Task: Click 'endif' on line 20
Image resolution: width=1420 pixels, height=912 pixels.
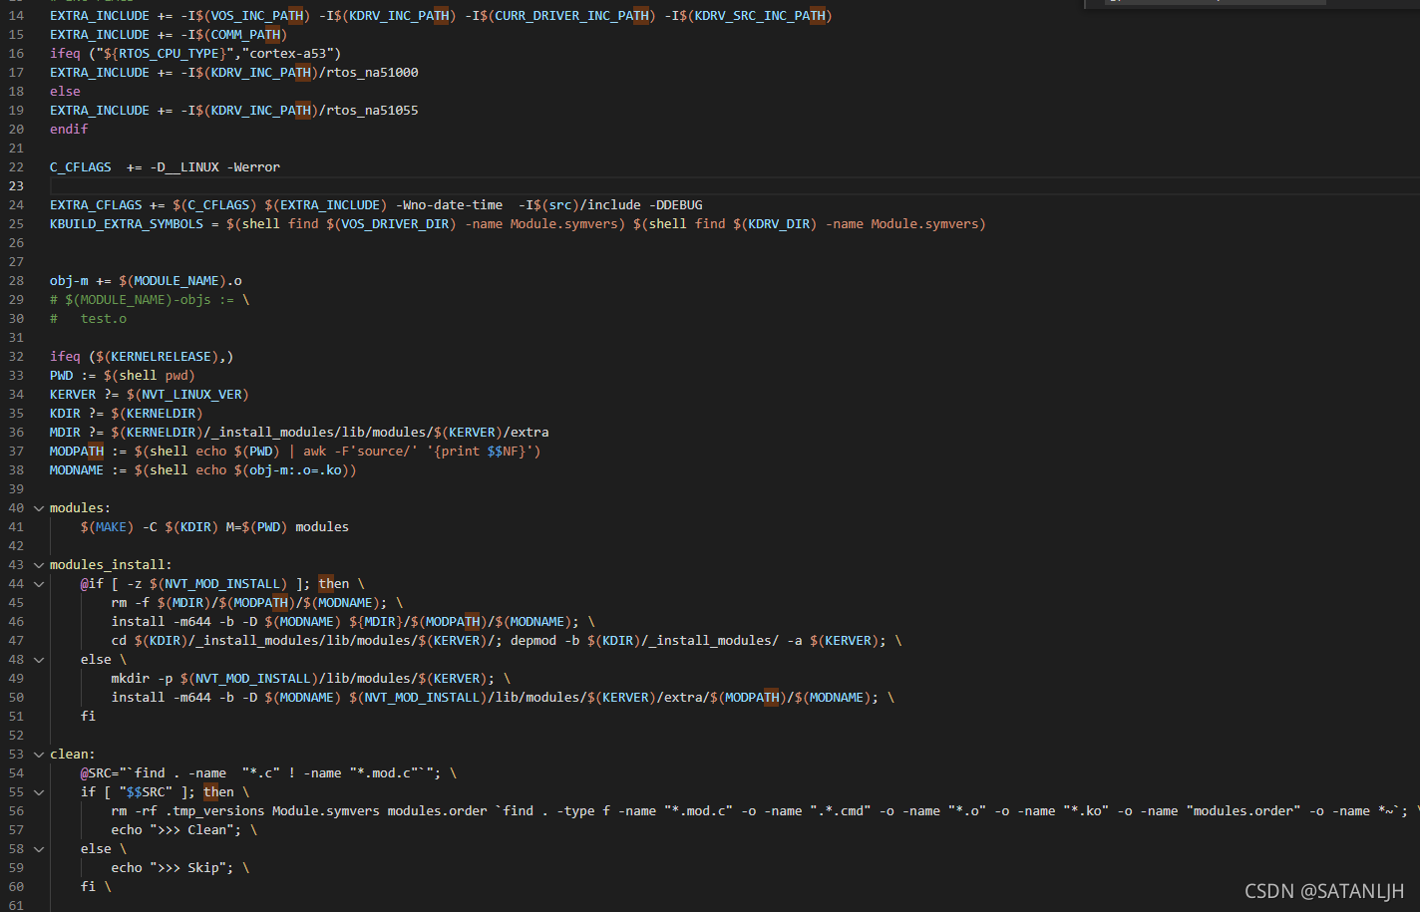Action: [x=69, y=130]
